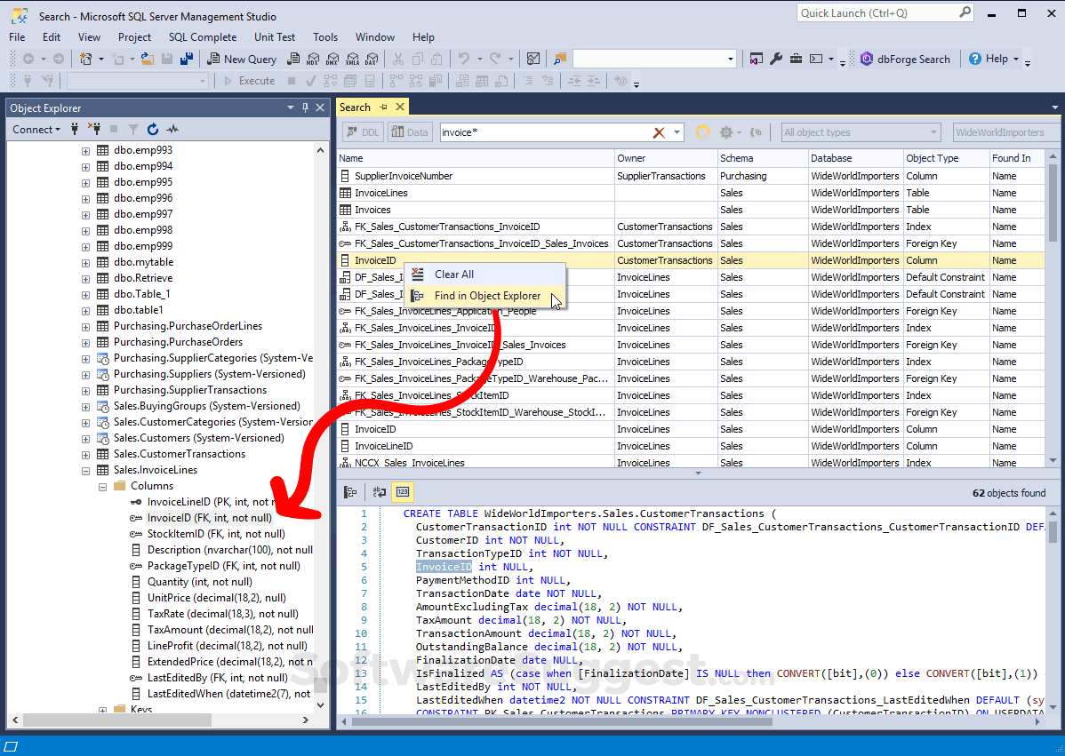Click Find in Object Explorer icon in preview toolbar
This screenshot has width=1065, height=756.
351,492
